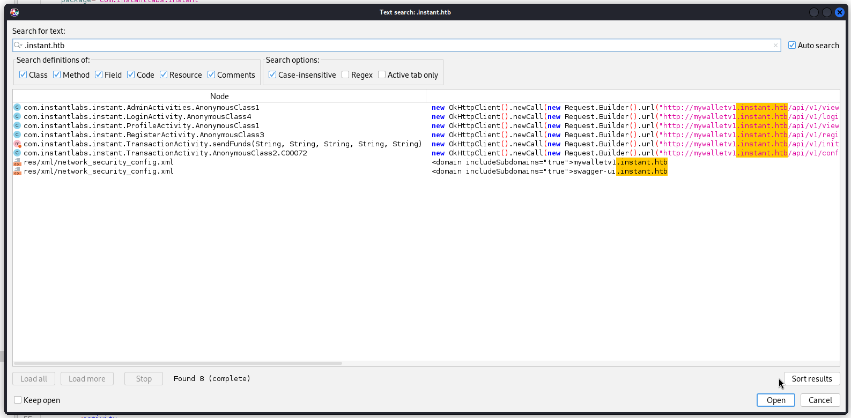This screenshot has height=418, width=851.
Task: Click the Sort results button
Action: [x=812, y=378]
